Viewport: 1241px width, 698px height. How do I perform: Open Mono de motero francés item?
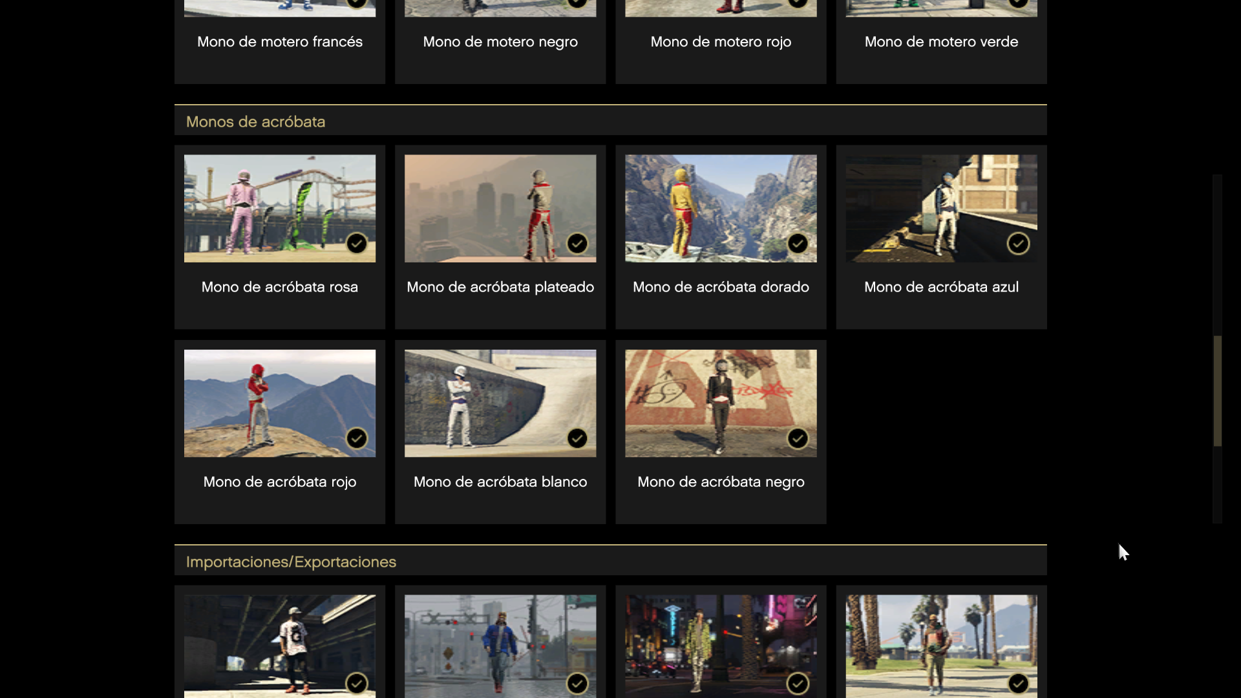click(280, 42)
